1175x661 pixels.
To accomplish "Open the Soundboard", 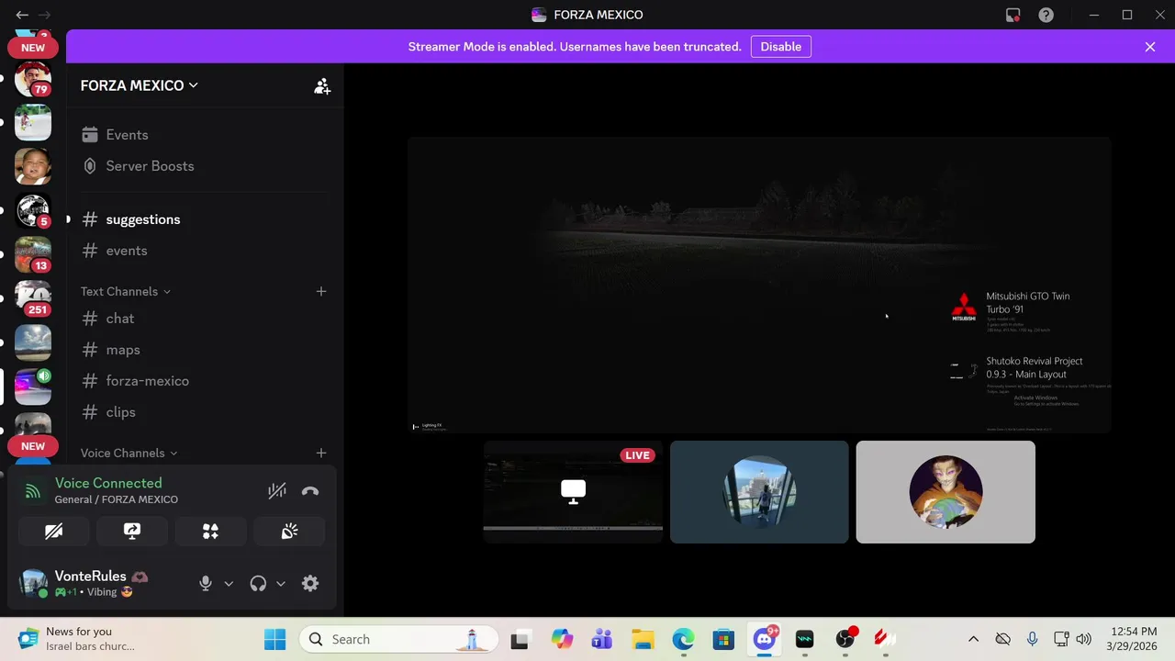I will tap(289, 532).
